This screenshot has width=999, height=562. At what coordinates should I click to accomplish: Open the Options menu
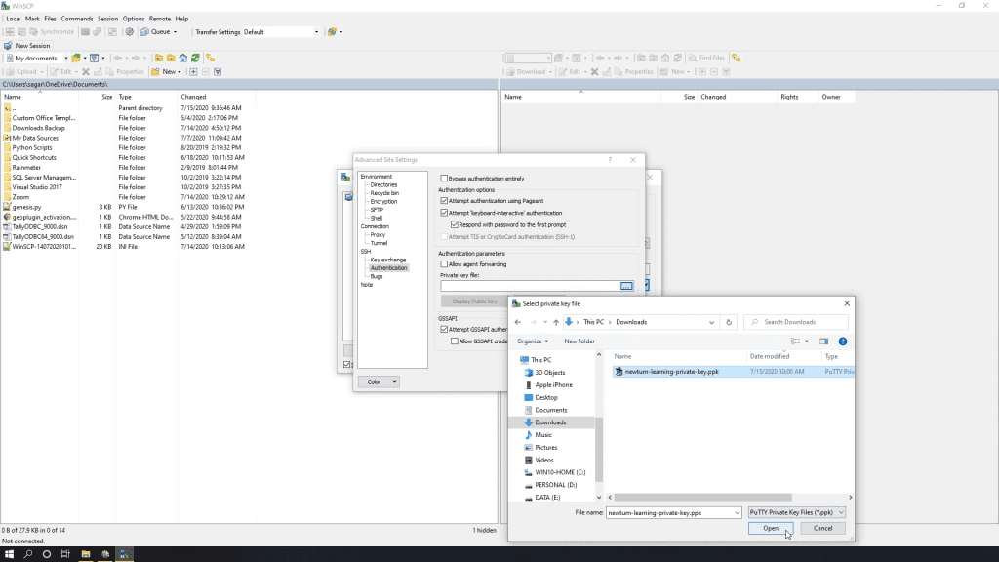point(134,19)
